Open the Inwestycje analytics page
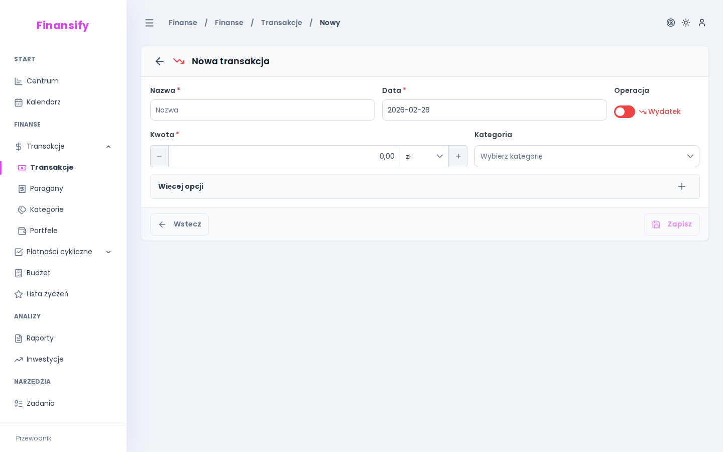Image resolution: width=723 pixels, height=452 pixels. (45, 359)
